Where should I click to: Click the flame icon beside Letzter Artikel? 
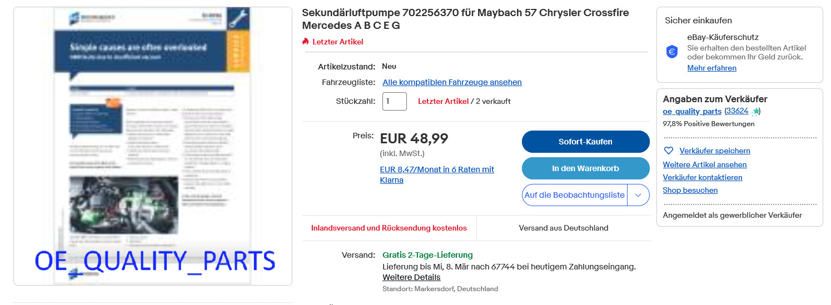click(x=305, y=42)
